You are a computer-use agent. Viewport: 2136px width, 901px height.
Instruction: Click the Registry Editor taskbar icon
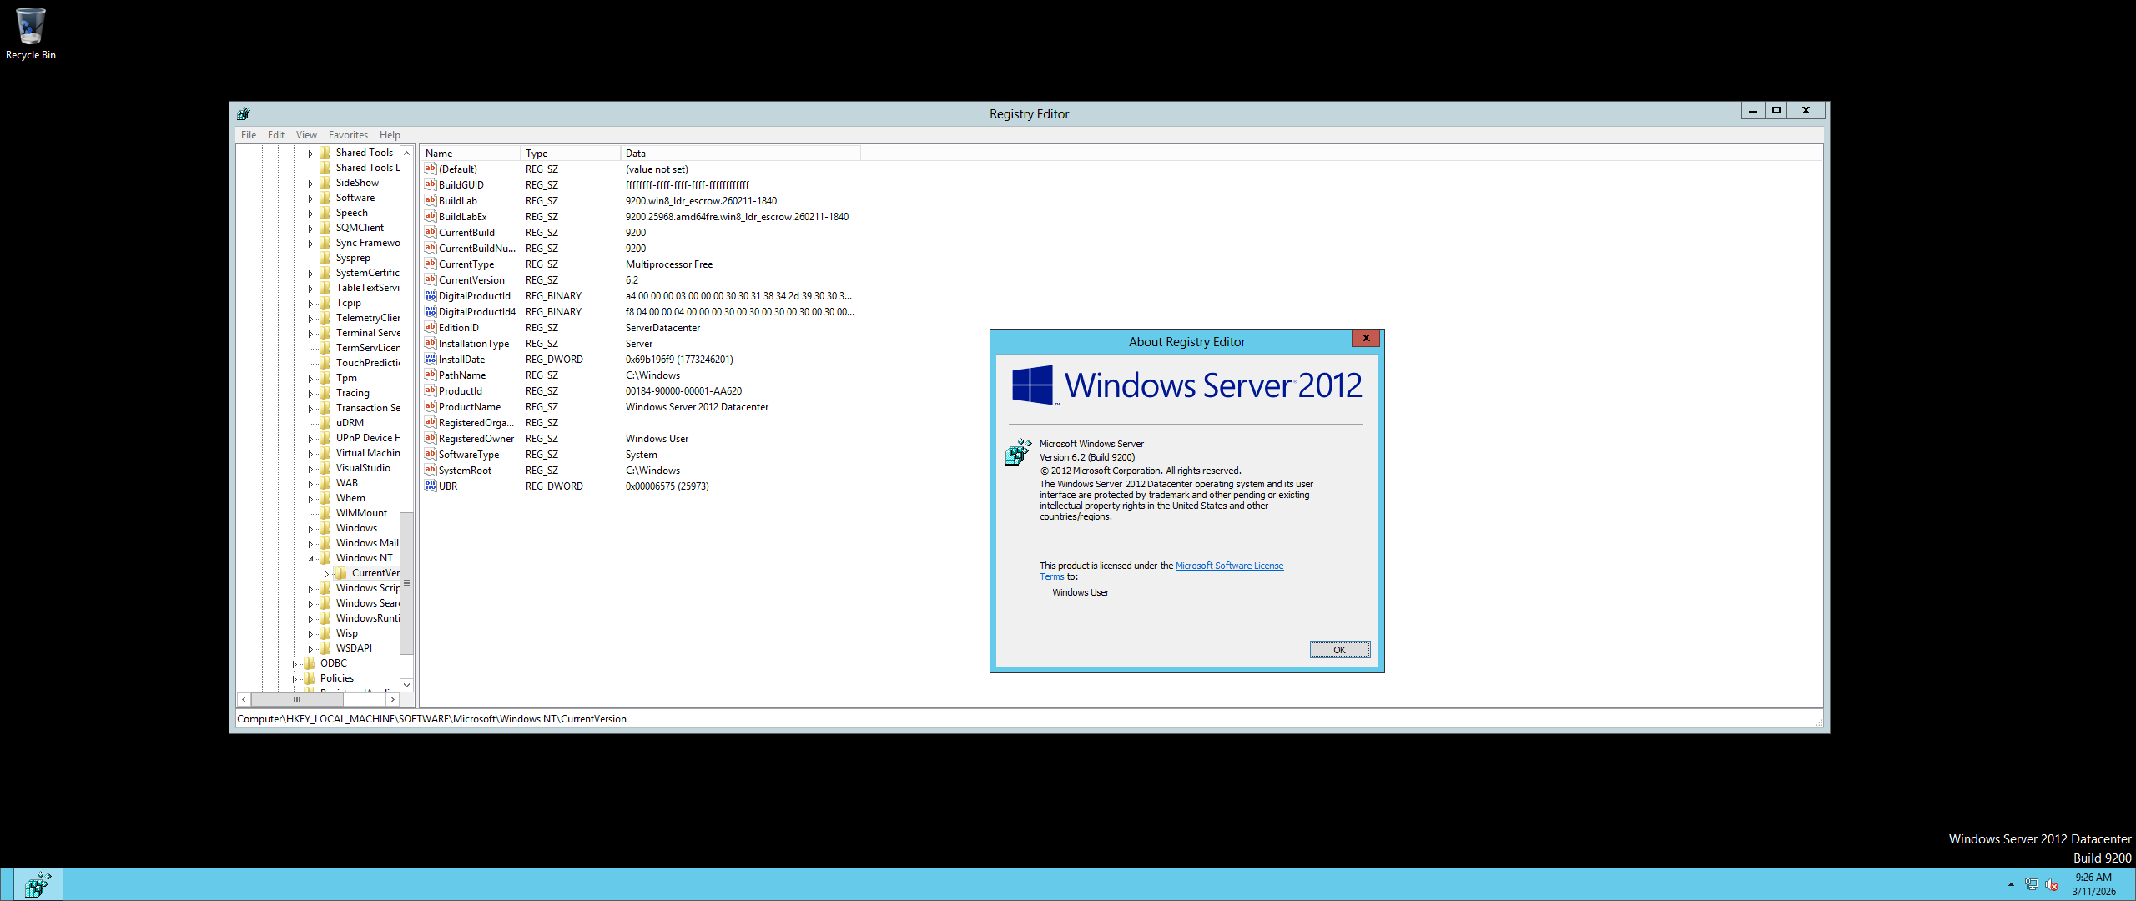point(37,884)
